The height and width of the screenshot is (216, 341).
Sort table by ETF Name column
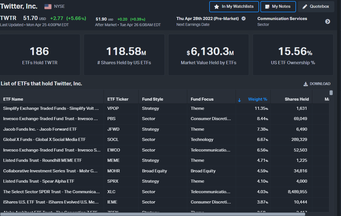coord(13,99)
